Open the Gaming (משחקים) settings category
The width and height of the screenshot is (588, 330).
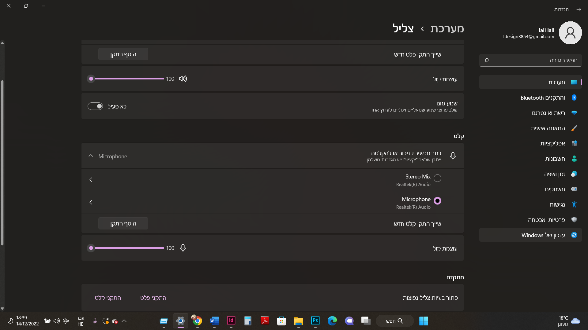(555, 189)
